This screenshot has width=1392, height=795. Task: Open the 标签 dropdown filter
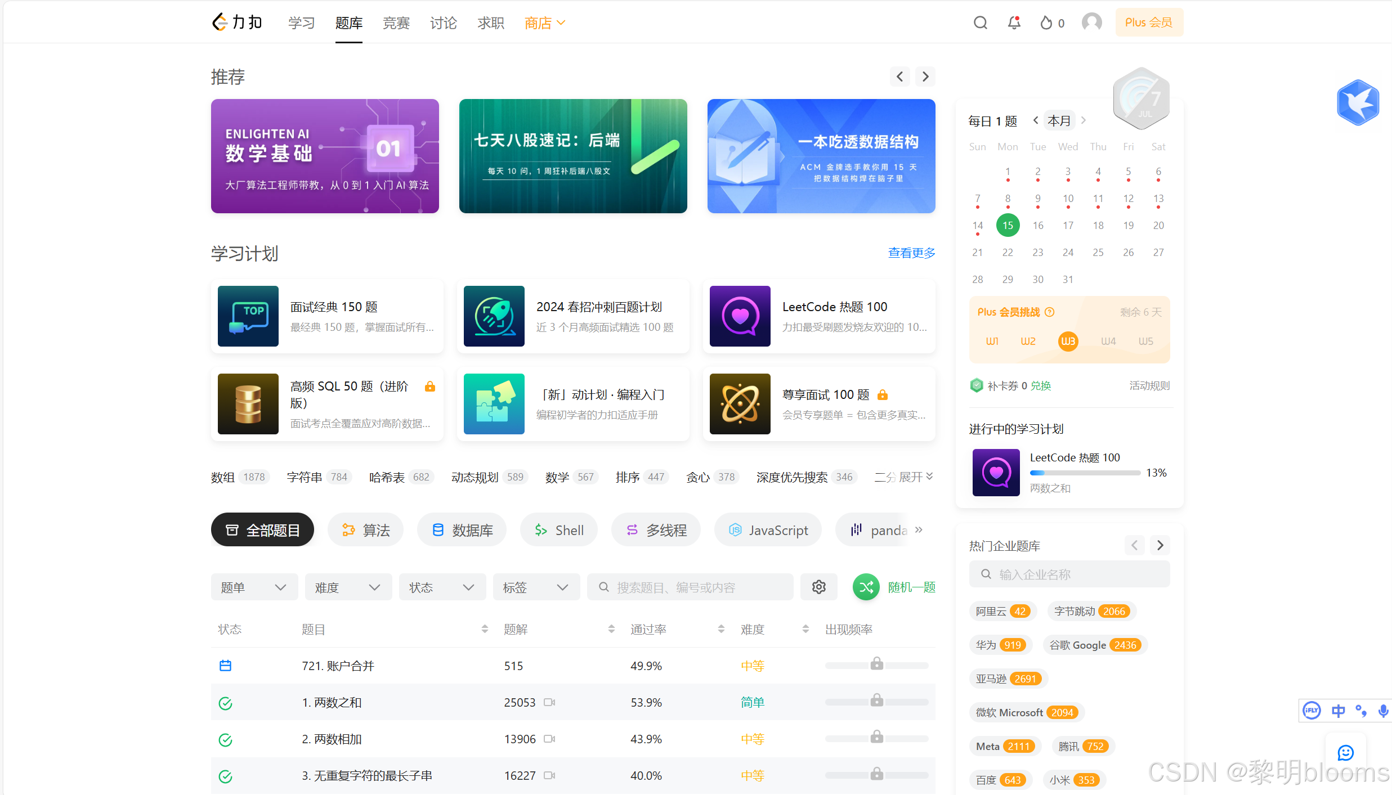(x=536, y=587)
